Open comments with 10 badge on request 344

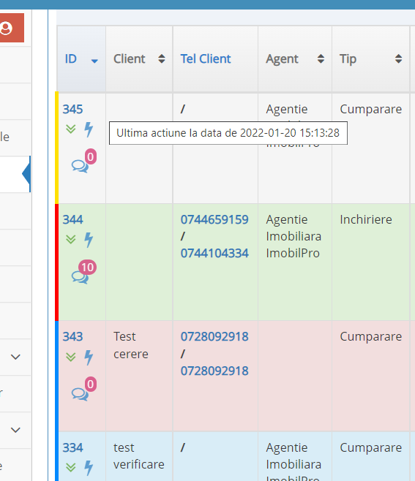click(x=81, y=277)
